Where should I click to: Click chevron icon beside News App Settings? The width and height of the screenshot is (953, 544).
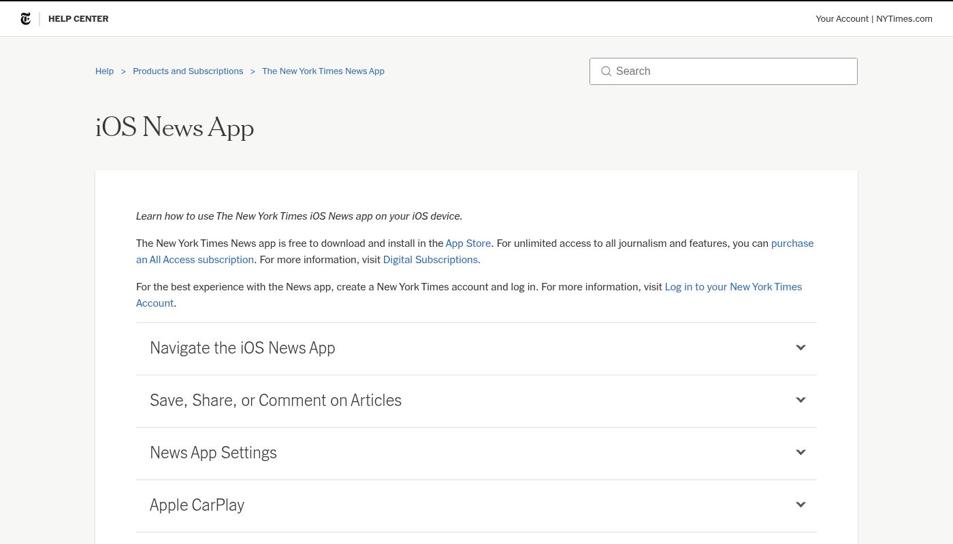pos(801,452)
